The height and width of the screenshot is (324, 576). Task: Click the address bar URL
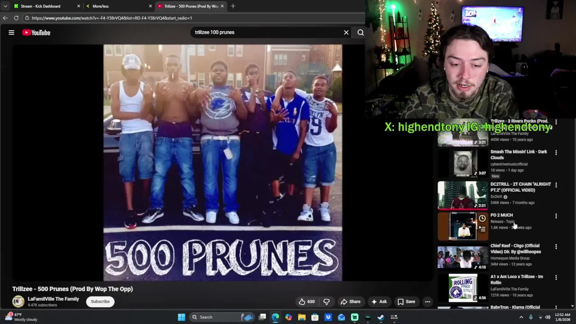pos(112,18)
